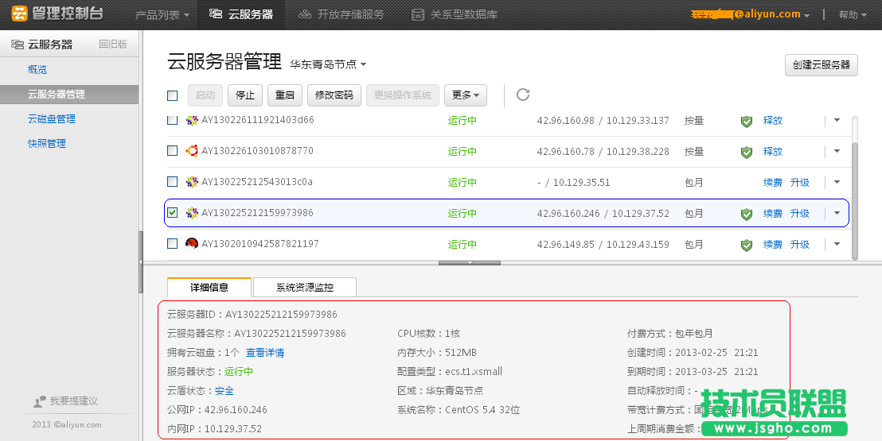882x441 pixels.
Task: Click OS icon of AY130225212543013c0a
Action: [x=192, y=181]
